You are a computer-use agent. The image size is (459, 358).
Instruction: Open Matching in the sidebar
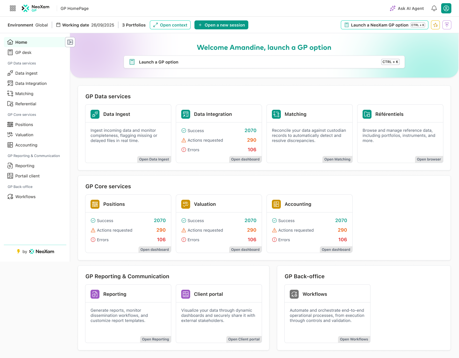point(34,93)
